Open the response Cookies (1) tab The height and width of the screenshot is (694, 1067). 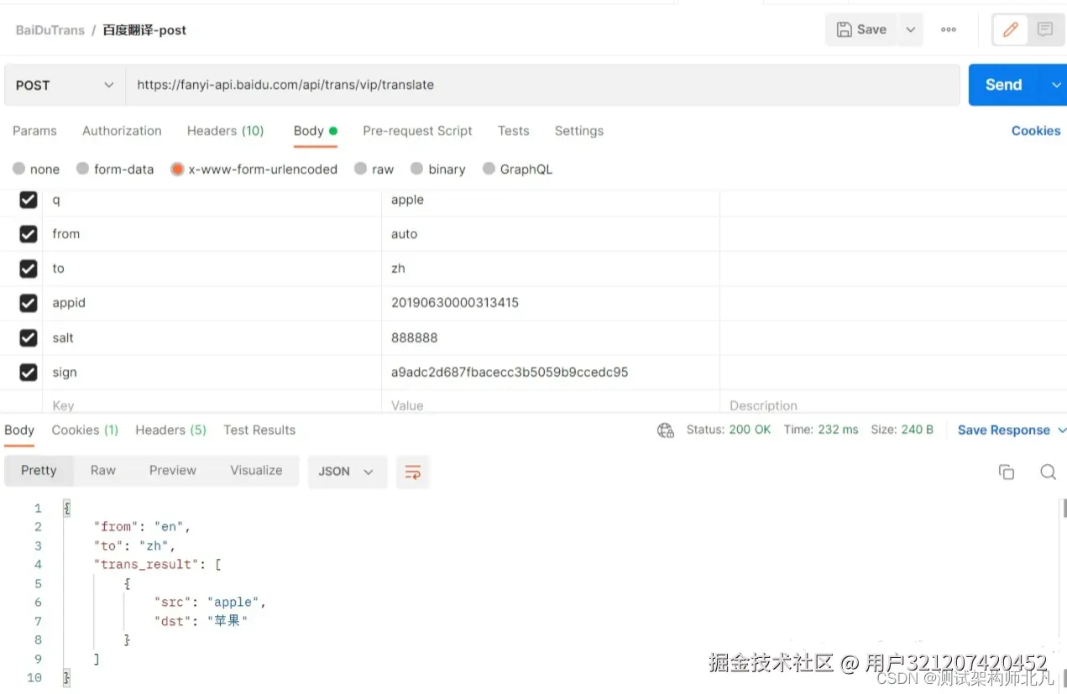[x=85, y=430]
